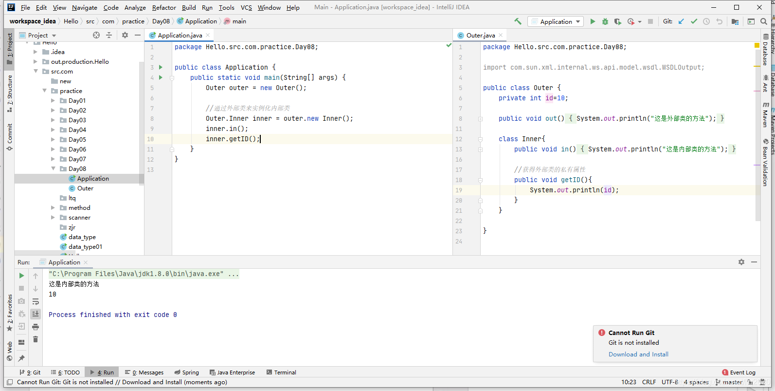Show the Maven tool window
The width and height of the screenshot is (775, 391).
tap(765, 114)
